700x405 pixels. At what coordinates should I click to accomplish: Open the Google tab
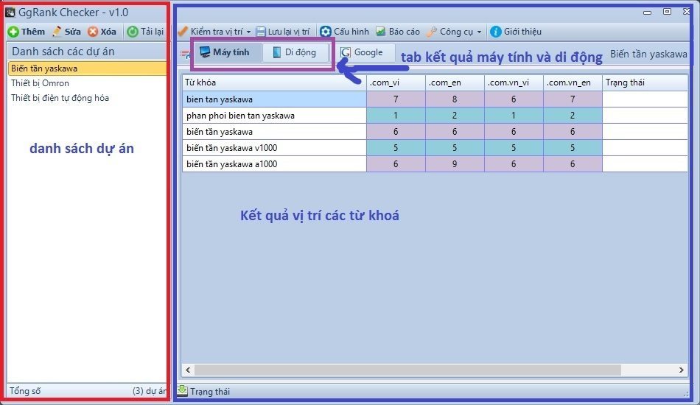(362, 52)
